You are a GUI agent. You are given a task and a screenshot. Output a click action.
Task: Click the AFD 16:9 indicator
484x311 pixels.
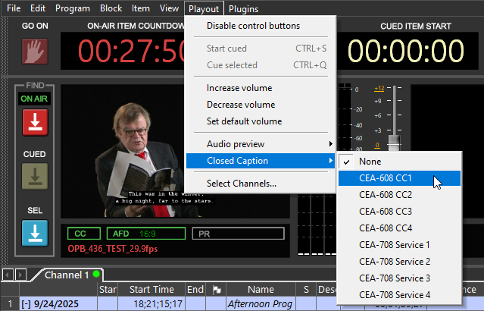click(x=146, y=234)
